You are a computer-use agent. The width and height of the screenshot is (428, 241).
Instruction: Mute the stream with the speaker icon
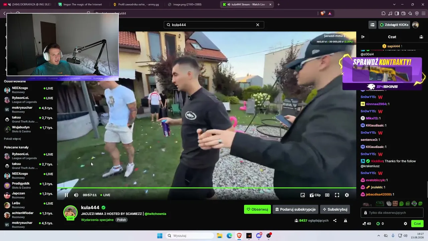(x=76, y=195)
